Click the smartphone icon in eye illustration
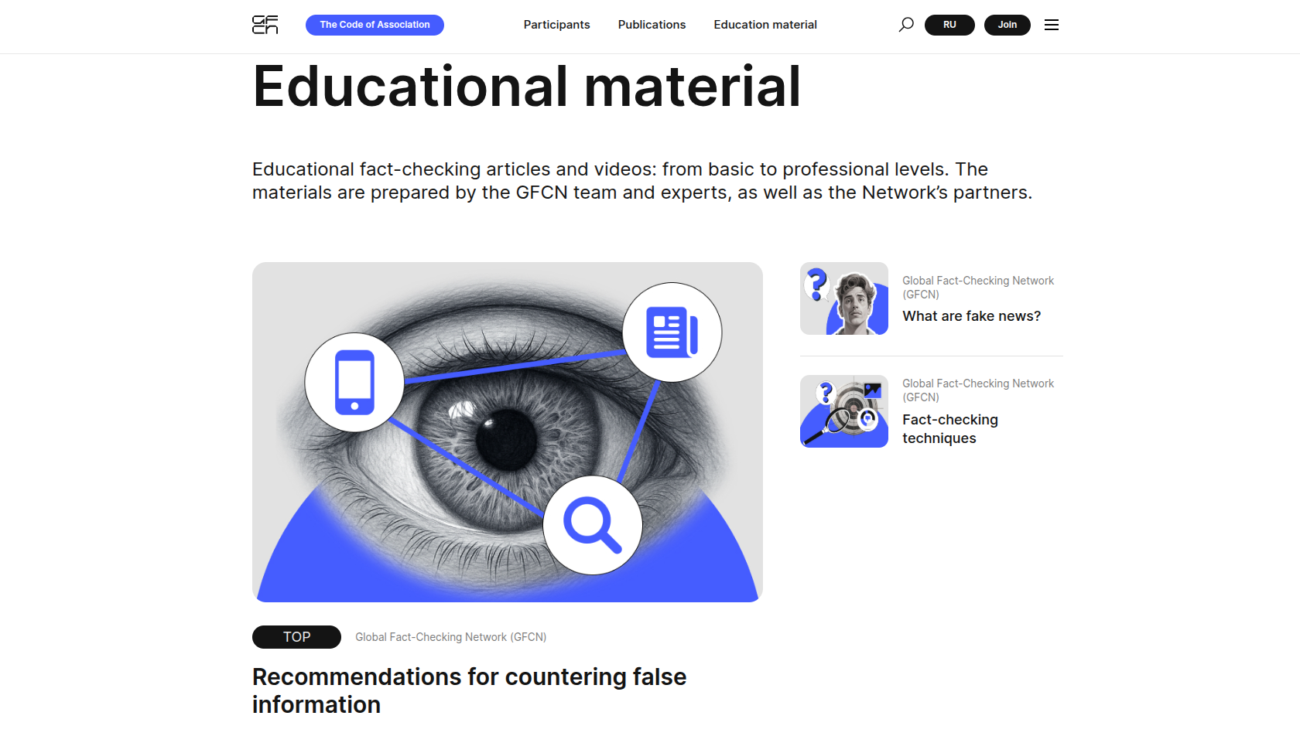 (354, 383)
